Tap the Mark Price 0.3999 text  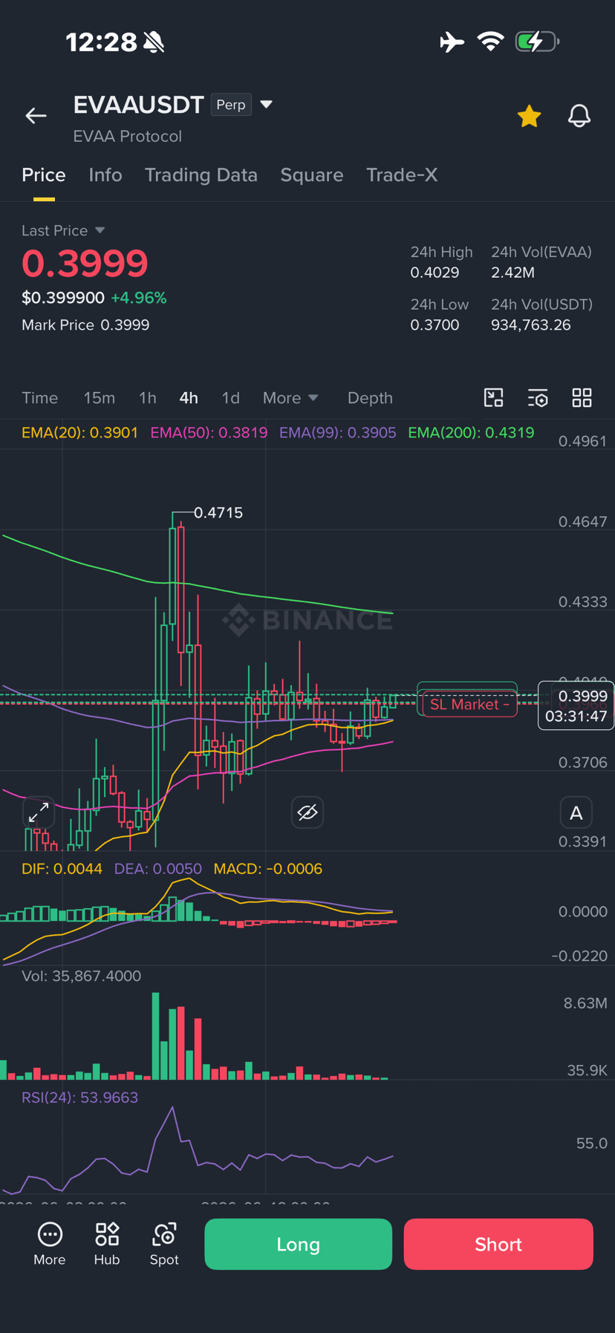[85, 325]
